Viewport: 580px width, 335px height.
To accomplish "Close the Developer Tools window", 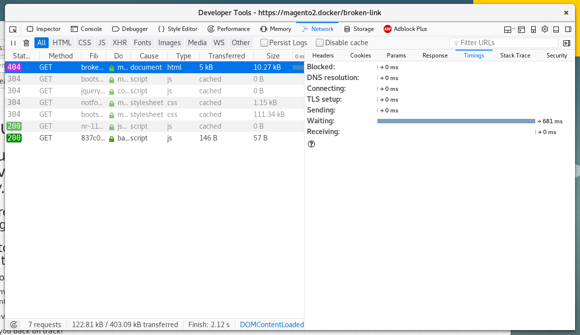I will [x=566, y=13].
